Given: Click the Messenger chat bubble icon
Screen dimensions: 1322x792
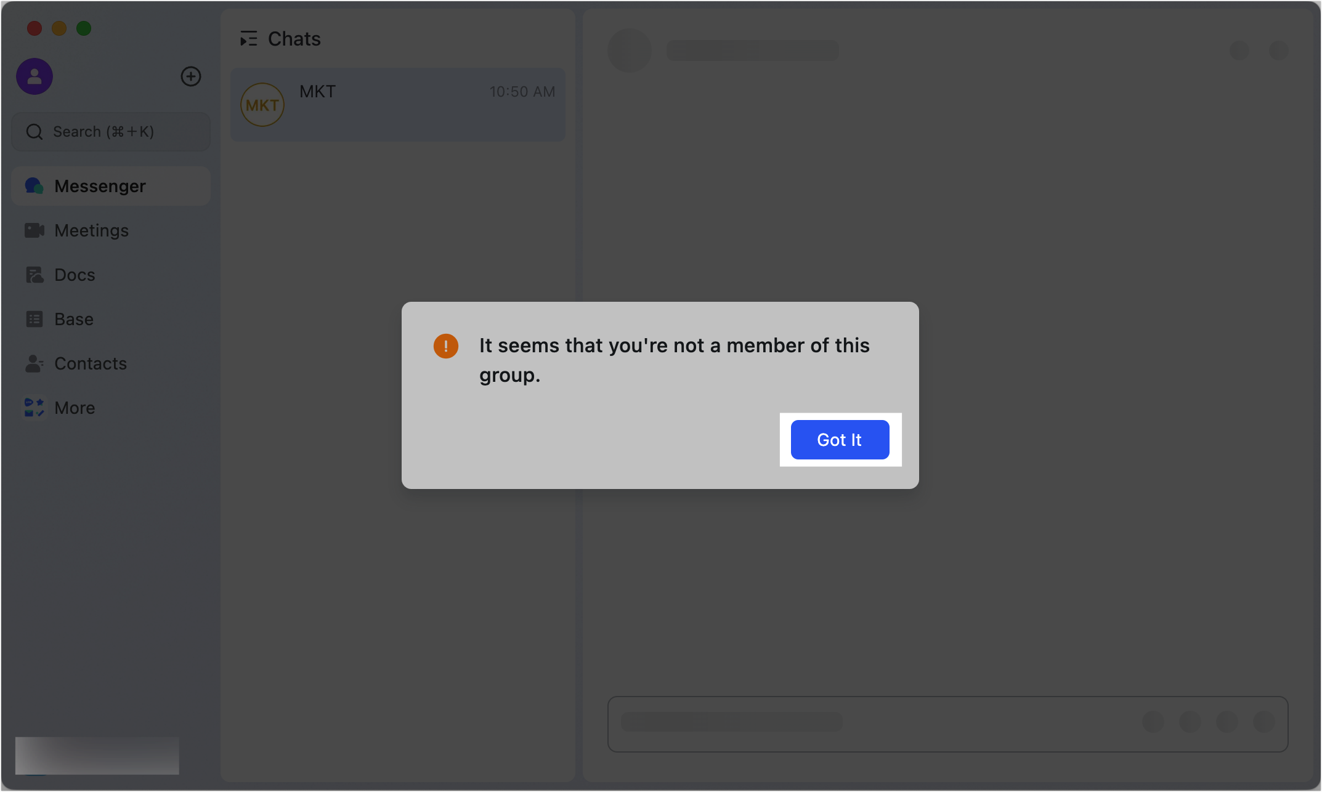Looking at the screenshot, I should [34, 186].
